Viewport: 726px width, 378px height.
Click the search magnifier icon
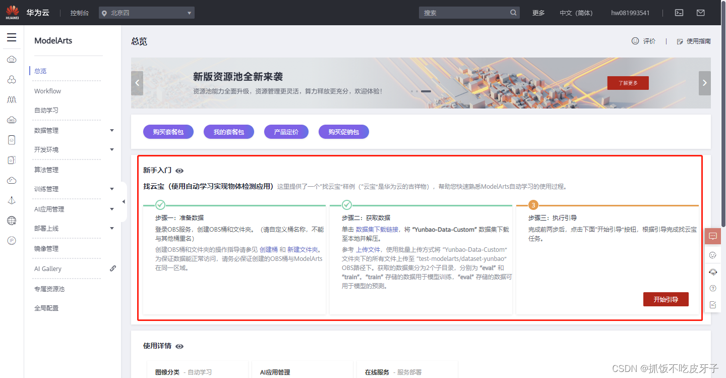[513, 12]
